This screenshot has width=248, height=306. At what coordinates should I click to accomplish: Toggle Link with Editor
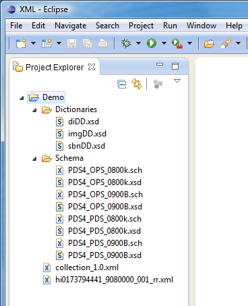(137, 84)
